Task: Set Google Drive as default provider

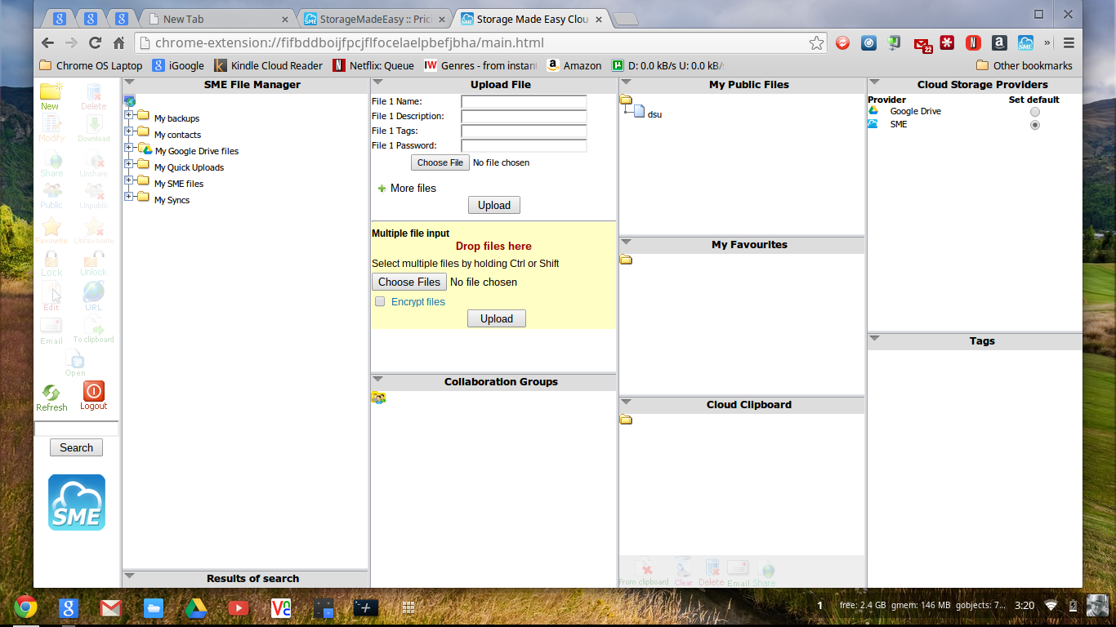Action: pyautogui.click(x=1035, y=112)
